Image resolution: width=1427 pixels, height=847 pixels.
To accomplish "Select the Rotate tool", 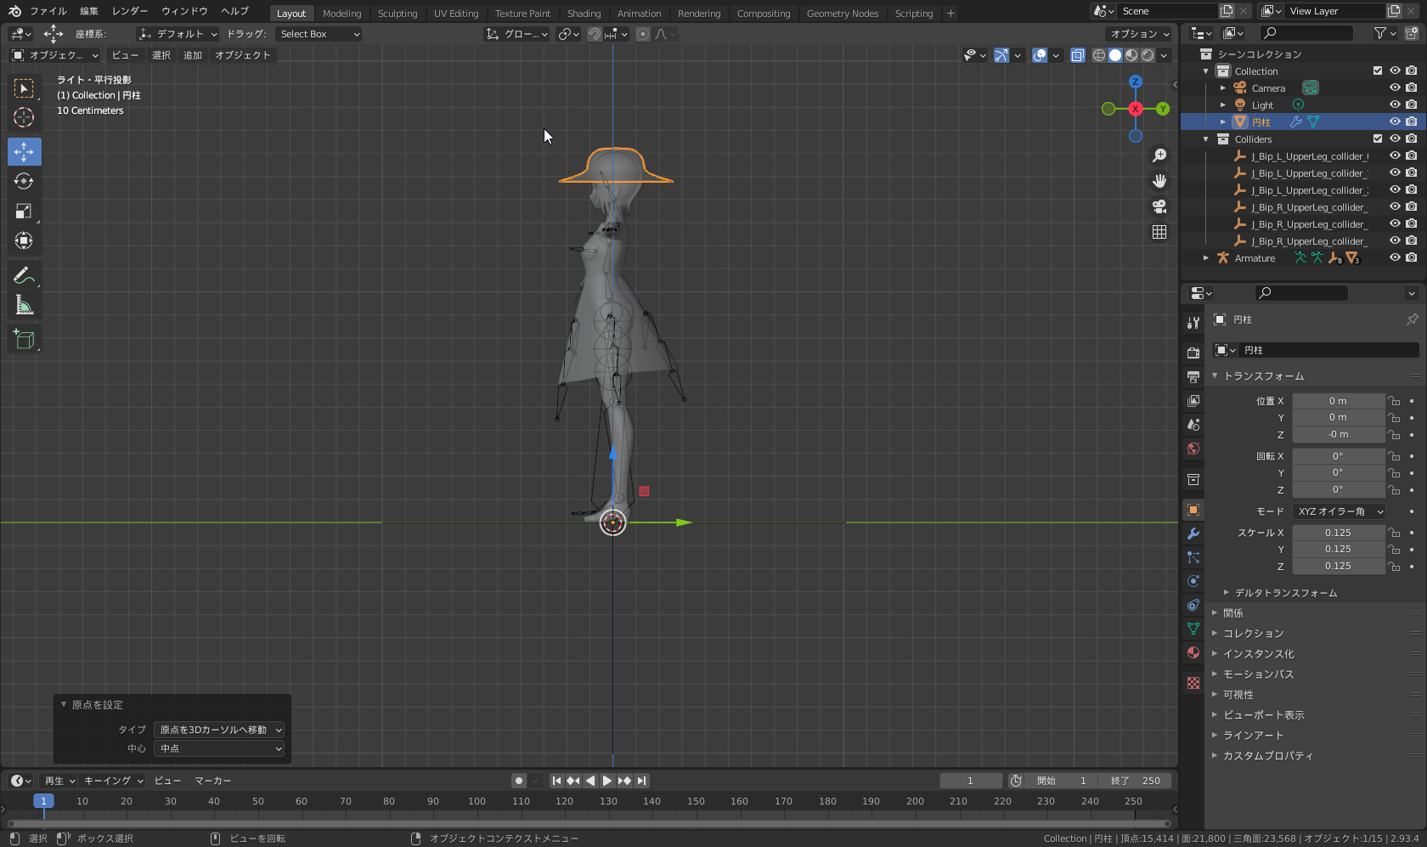I will tap(24, 182).
